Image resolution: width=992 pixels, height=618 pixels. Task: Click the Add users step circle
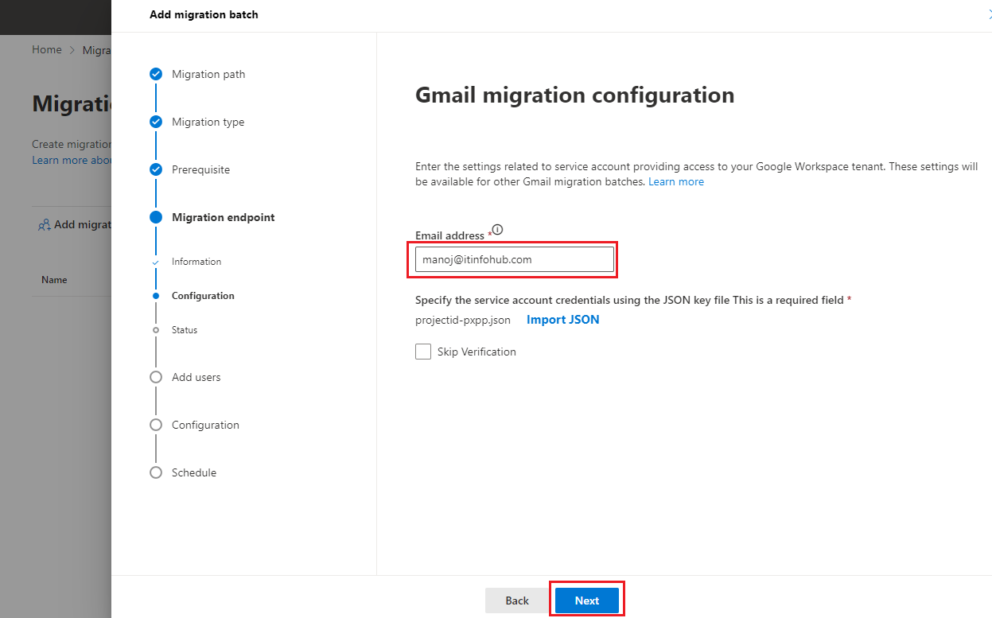(x=156, y=377)
